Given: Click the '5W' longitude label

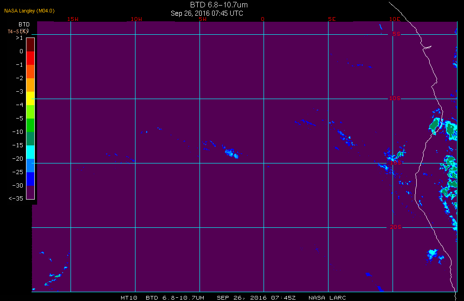Looking at the screenshot, I should (x=203, y=19).
